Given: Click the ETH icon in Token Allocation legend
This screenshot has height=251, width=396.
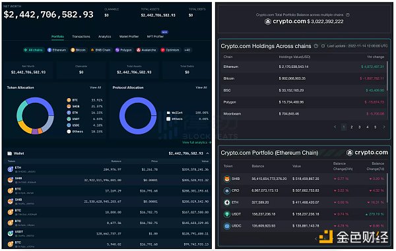Looking at the screenshot, I should click(69, 113).
